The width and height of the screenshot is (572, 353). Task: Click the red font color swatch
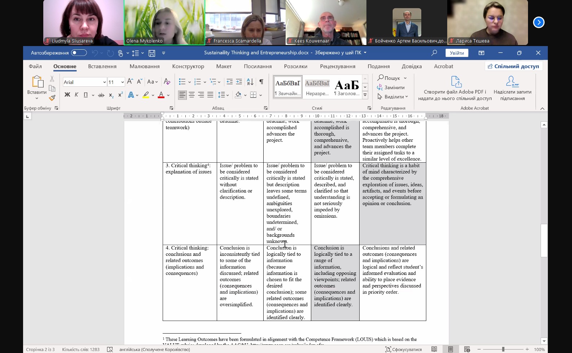pos(161,95)
